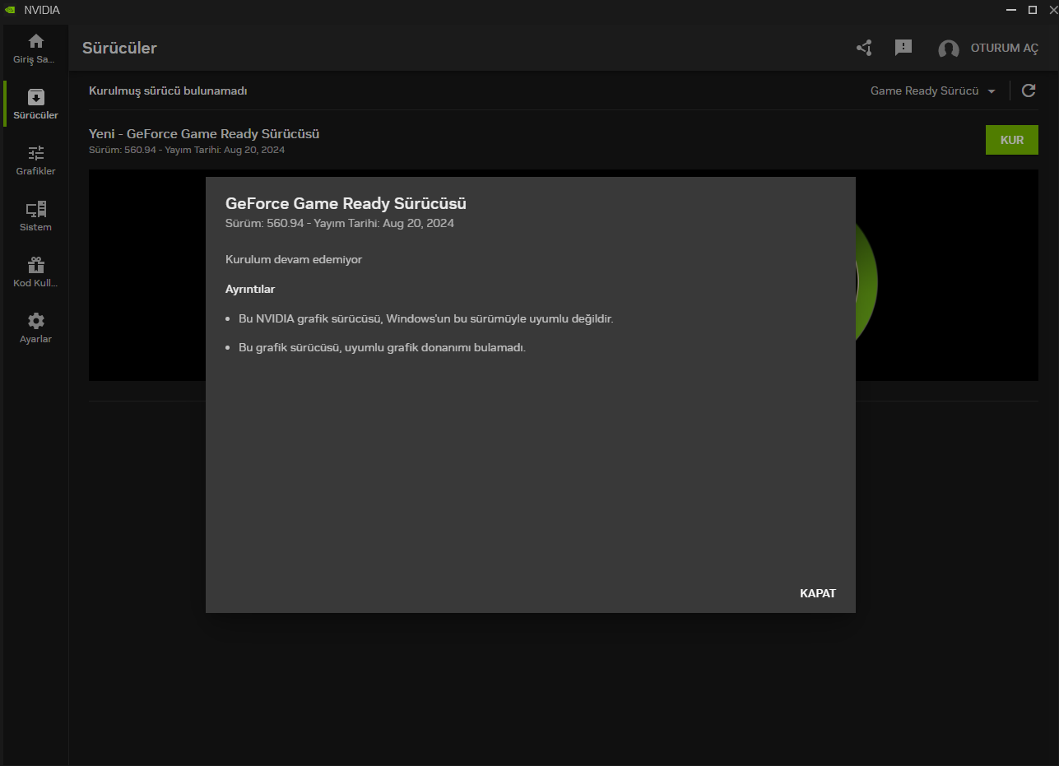Viewport: 1059px width, 766px height.
Task: Open the Kod Kullan gift icon
Action: (x=35, y=265)
